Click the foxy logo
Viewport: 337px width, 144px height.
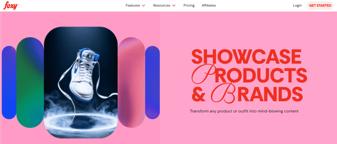pos(11,5)
